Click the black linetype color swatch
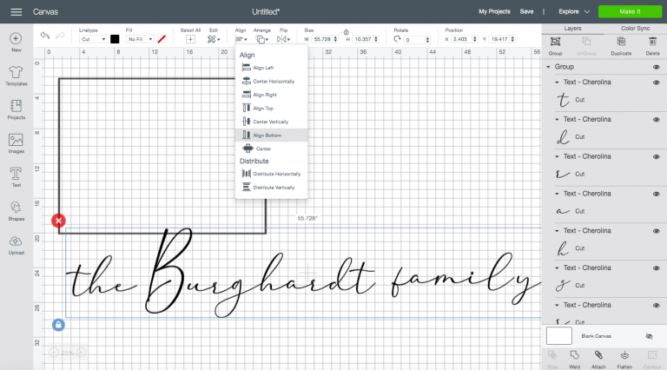This screenshot has width=667, height=370. [x=115, y=39]
